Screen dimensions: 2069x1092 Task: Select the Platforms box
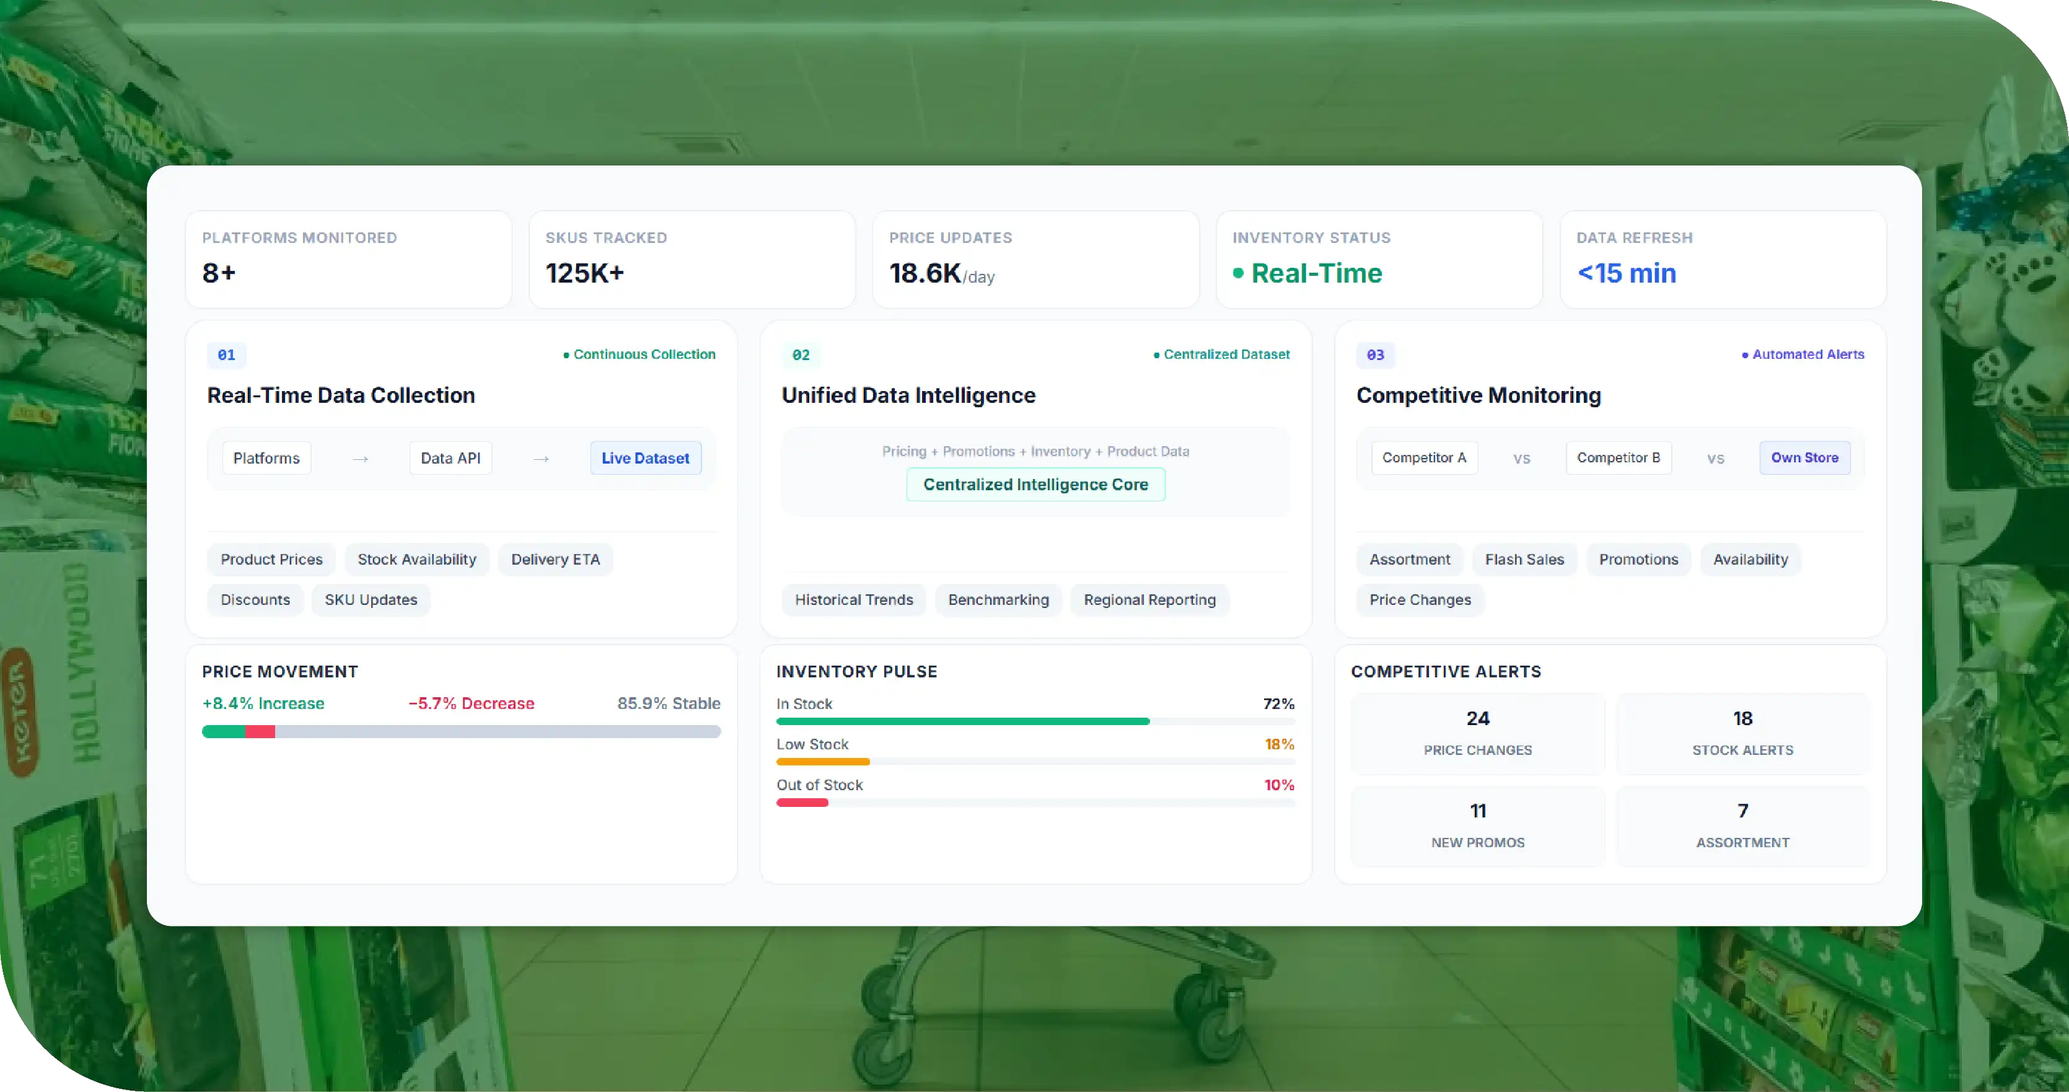[266, 458]
